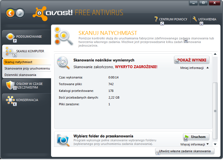Open the Konserwacja section
223x160 pixels.
click(27, 100)
